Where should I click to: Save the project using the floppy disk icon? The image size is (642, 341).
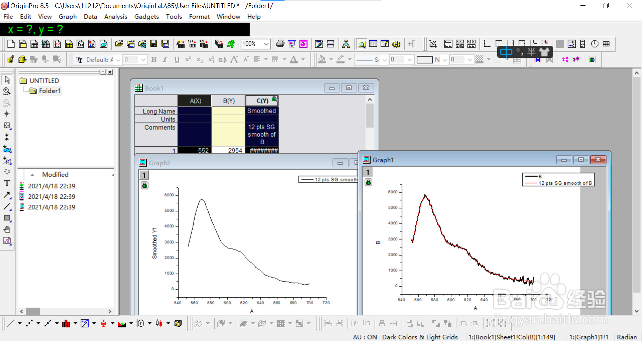click(x=153, y=44)
